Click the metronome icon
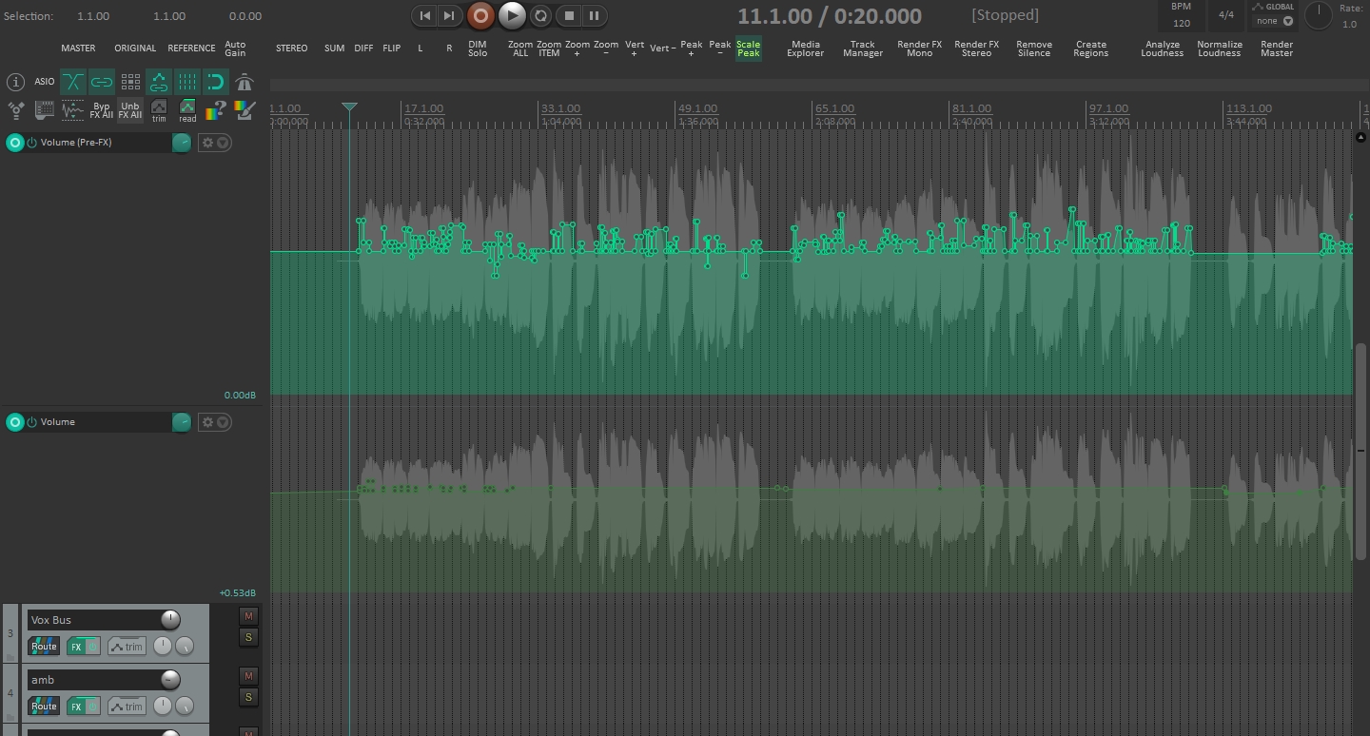 click(245, 82)
